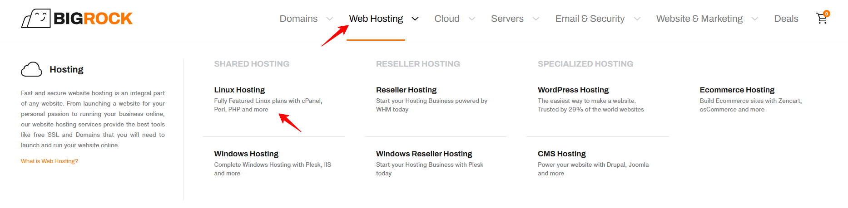Click 'Start your Hosting Business with Plesk' text
The width and height of the screenshot is (848, 208).
coord(430,169)
